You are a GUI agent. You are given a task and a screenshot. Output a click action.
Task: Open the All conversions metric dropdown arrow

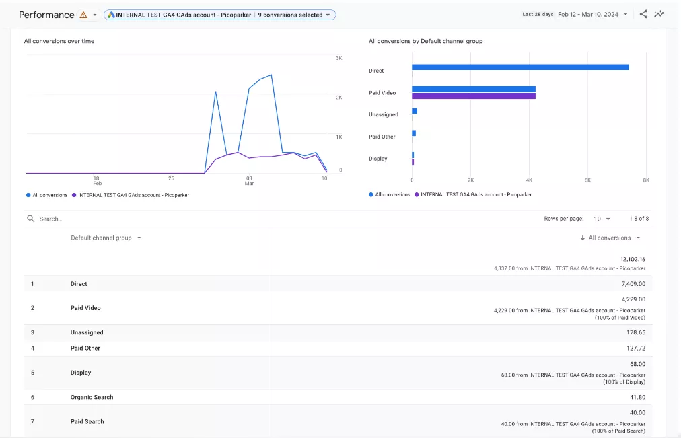click(638, 238)
